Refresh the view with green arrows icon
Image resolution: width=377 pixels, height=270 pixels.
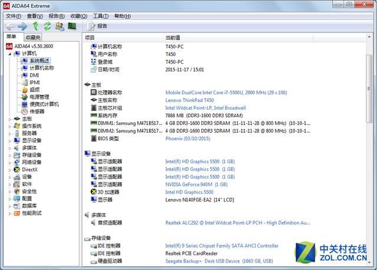(47, 26)
